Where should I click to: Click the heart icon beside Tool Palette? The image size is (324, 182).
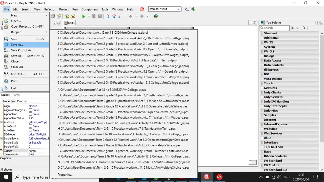pyautogui.click(x=251, y=22)
